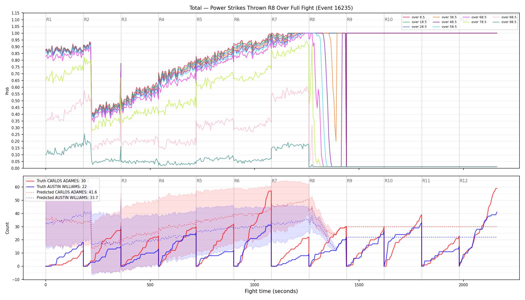Click the R2 round marker in the Prob chart

(x=86, y=19)
